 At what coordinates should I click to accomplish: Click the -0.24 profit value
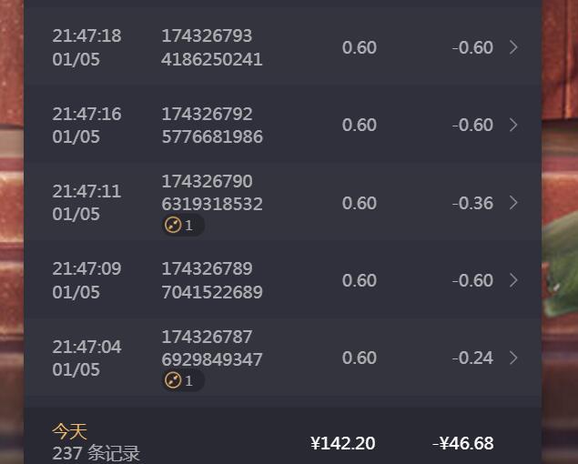472,358
